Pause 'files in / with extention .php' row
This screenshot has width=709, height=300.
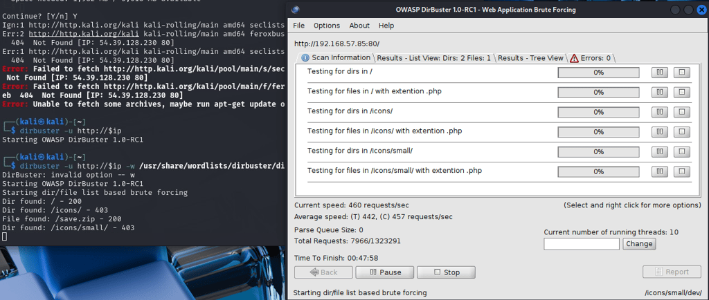pos(660,92)
